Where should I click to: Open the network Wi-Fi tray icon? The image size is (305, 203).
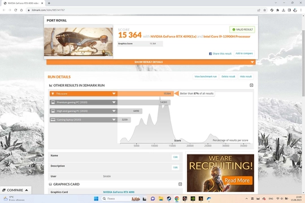[277, 198]
